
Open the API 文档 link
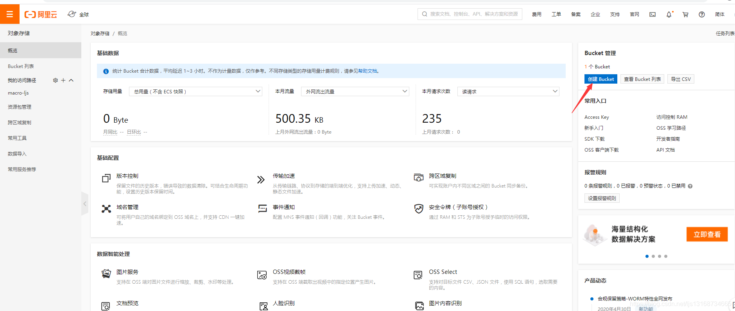click(x=665, y=150)
